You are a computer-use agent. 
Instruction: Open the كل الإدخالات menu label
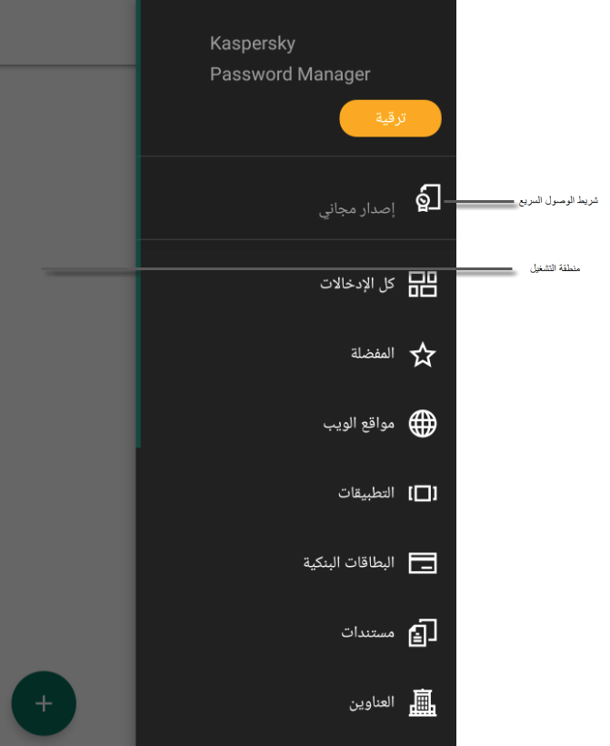pyautogui.click(x=357, y=284)
